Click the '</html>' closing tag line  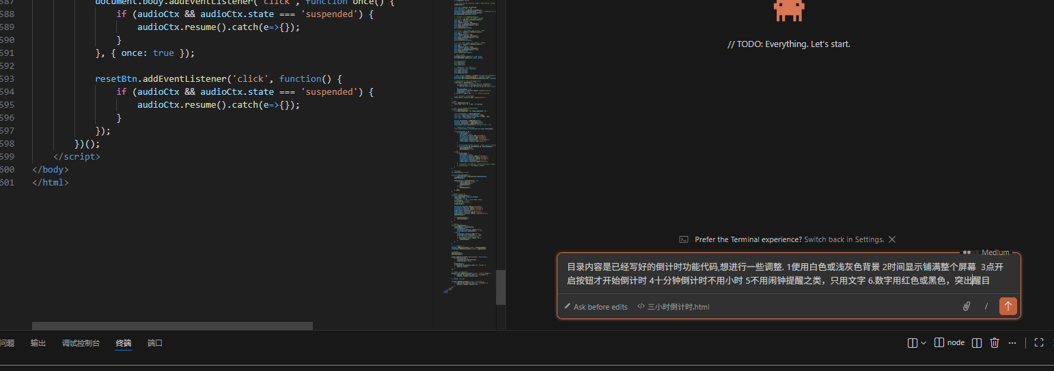click(x=51, y=183)
